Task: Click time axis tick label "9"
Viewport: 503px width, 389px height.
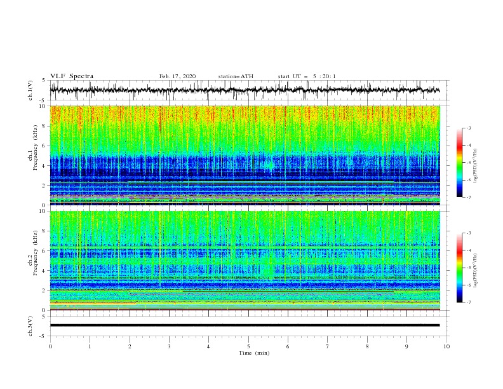Action: pyautogui.click(x=406, y=346)
